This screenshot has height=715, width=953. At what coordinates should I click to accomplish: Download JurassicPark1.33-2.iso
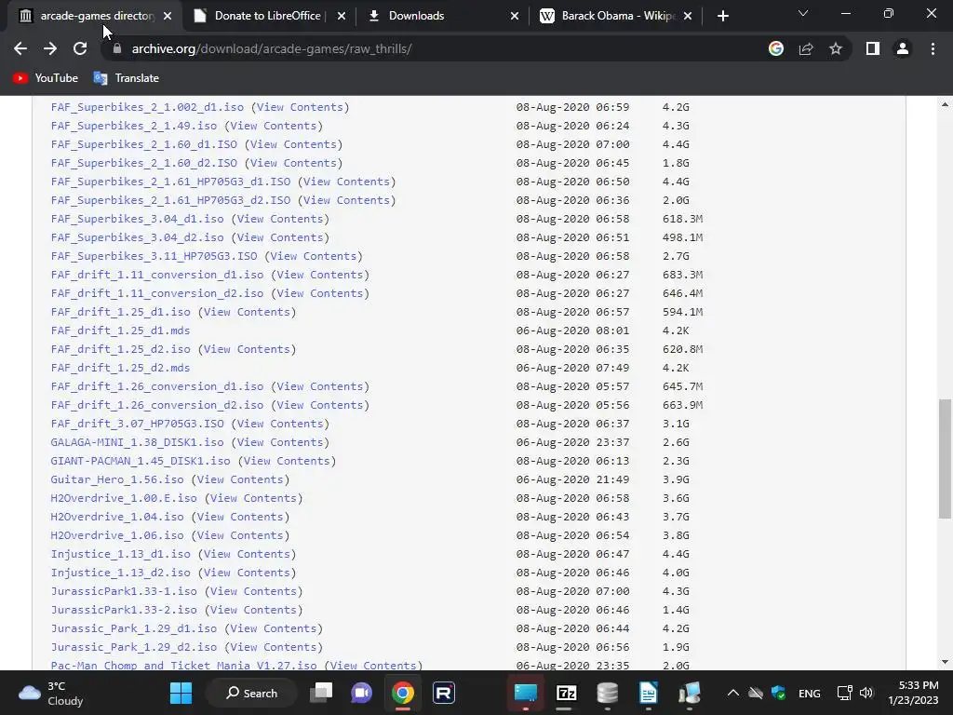[x=124, y=610]
